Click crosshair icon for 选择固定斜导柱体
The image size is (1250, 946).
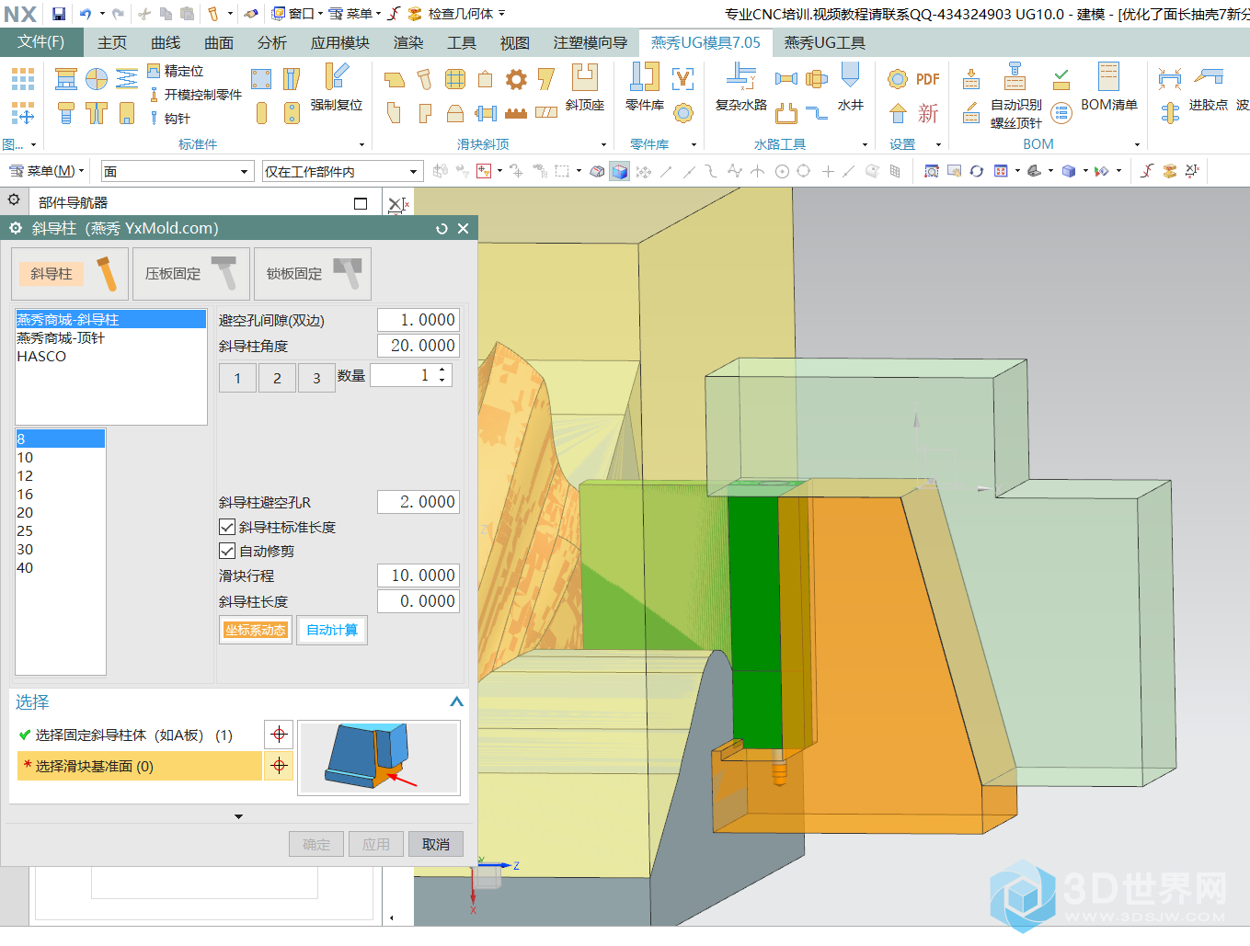(x=279, y=735)
